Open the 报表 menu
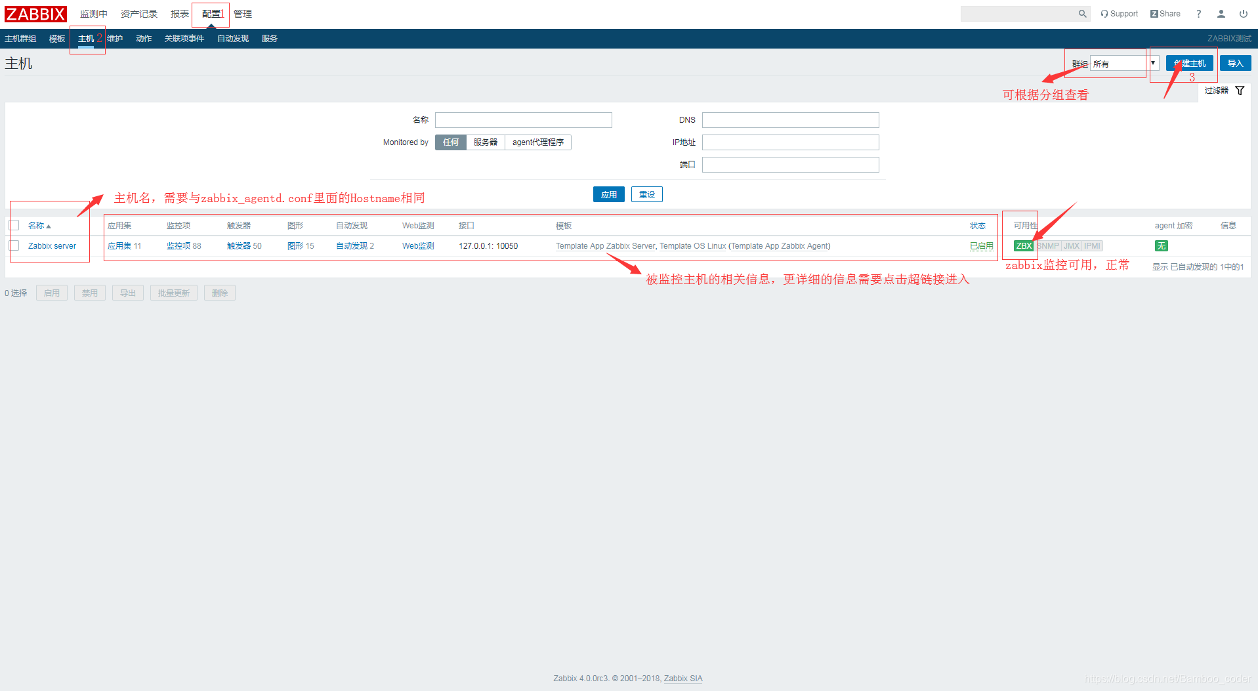The height and width of the screenshot is (691, 1258). coord(180,14)
